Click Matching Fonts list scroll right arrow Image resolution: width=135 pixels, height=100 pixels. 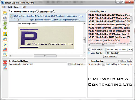pos(128,45)
